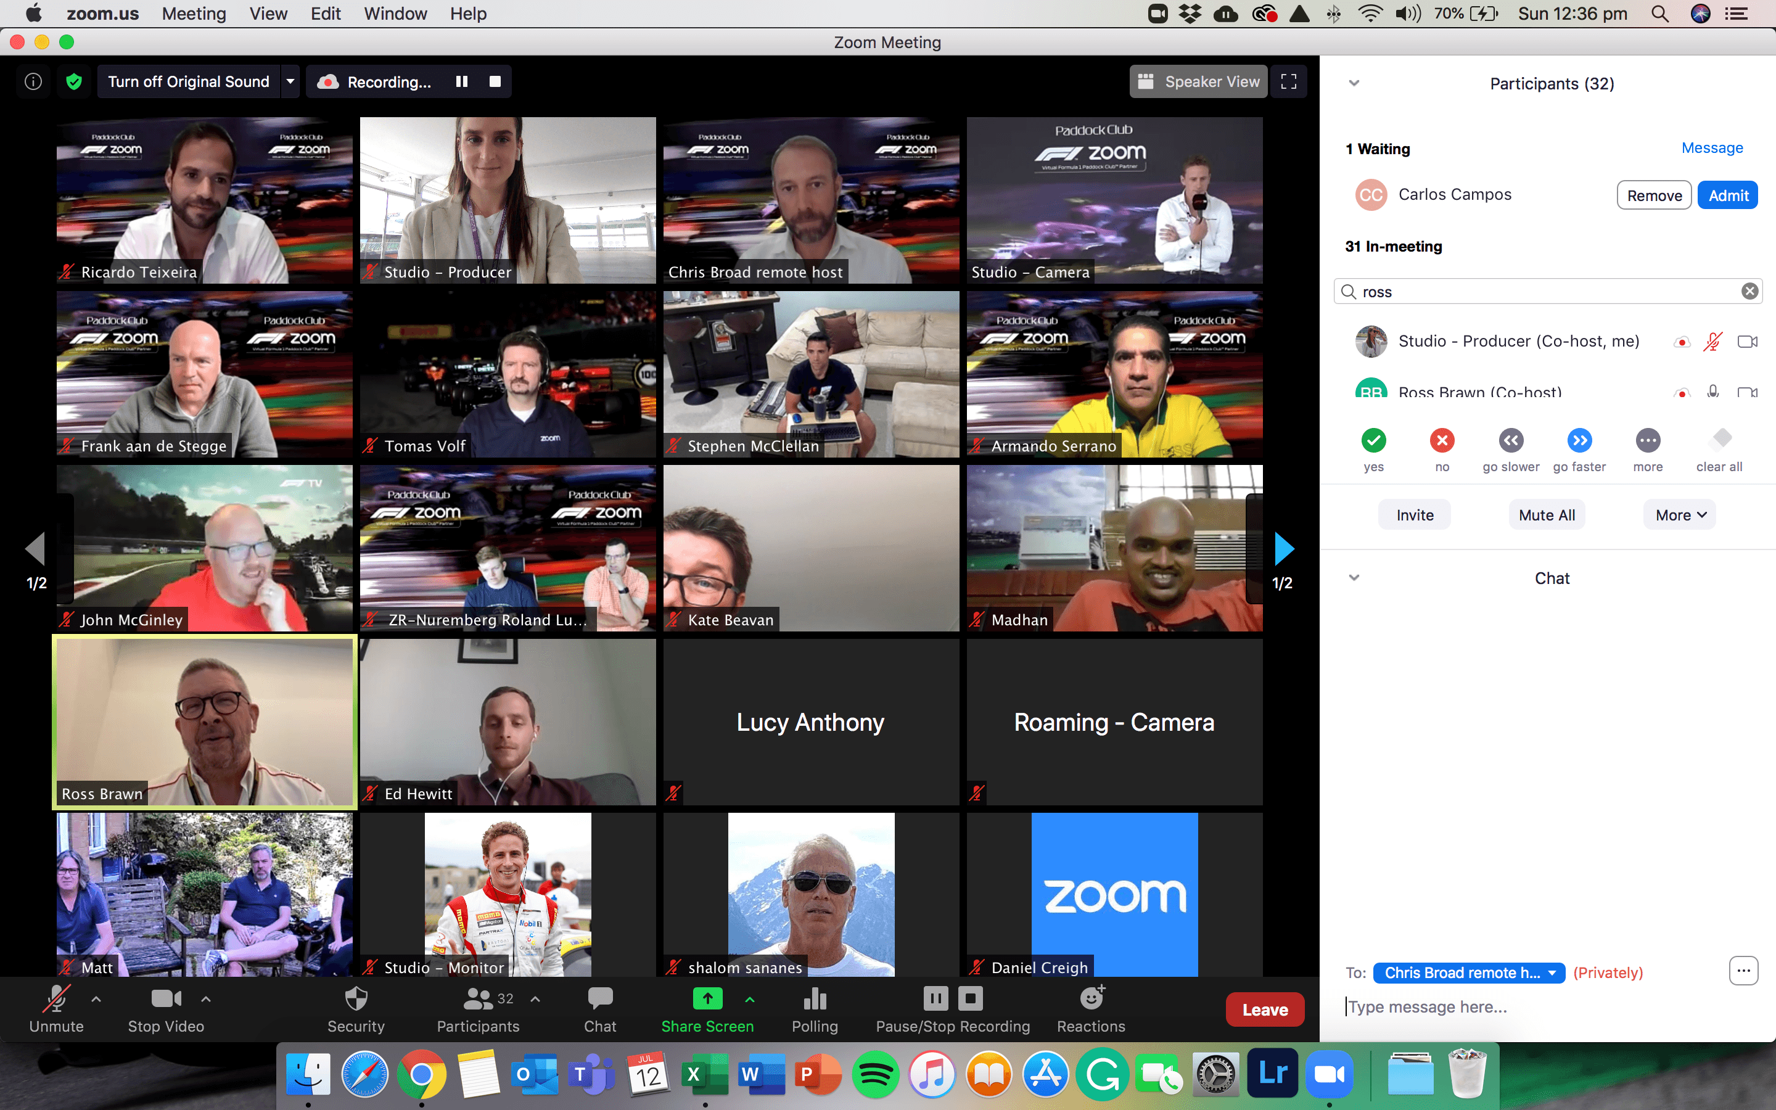Open the Polling icon in toolbar

[x=815, y=999]
